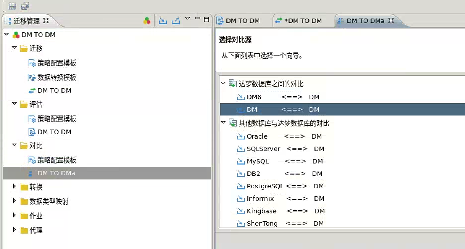Click the export icon in 迁移管理 toolbar

(x=176, y=20)
